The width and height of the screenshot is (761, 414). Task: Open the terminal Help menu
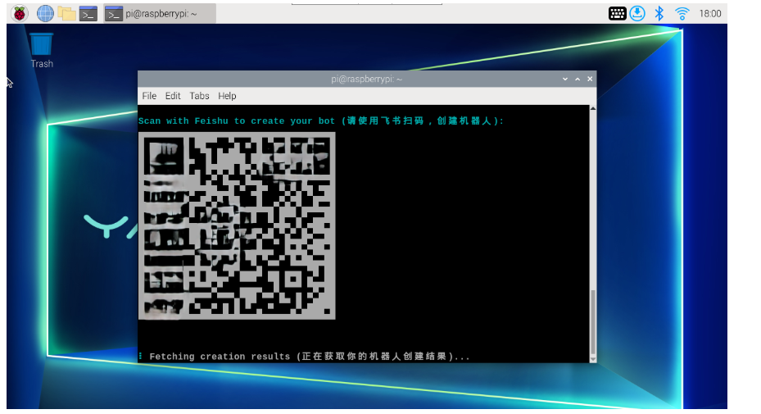pyautogui.click(x=227, y=96)
